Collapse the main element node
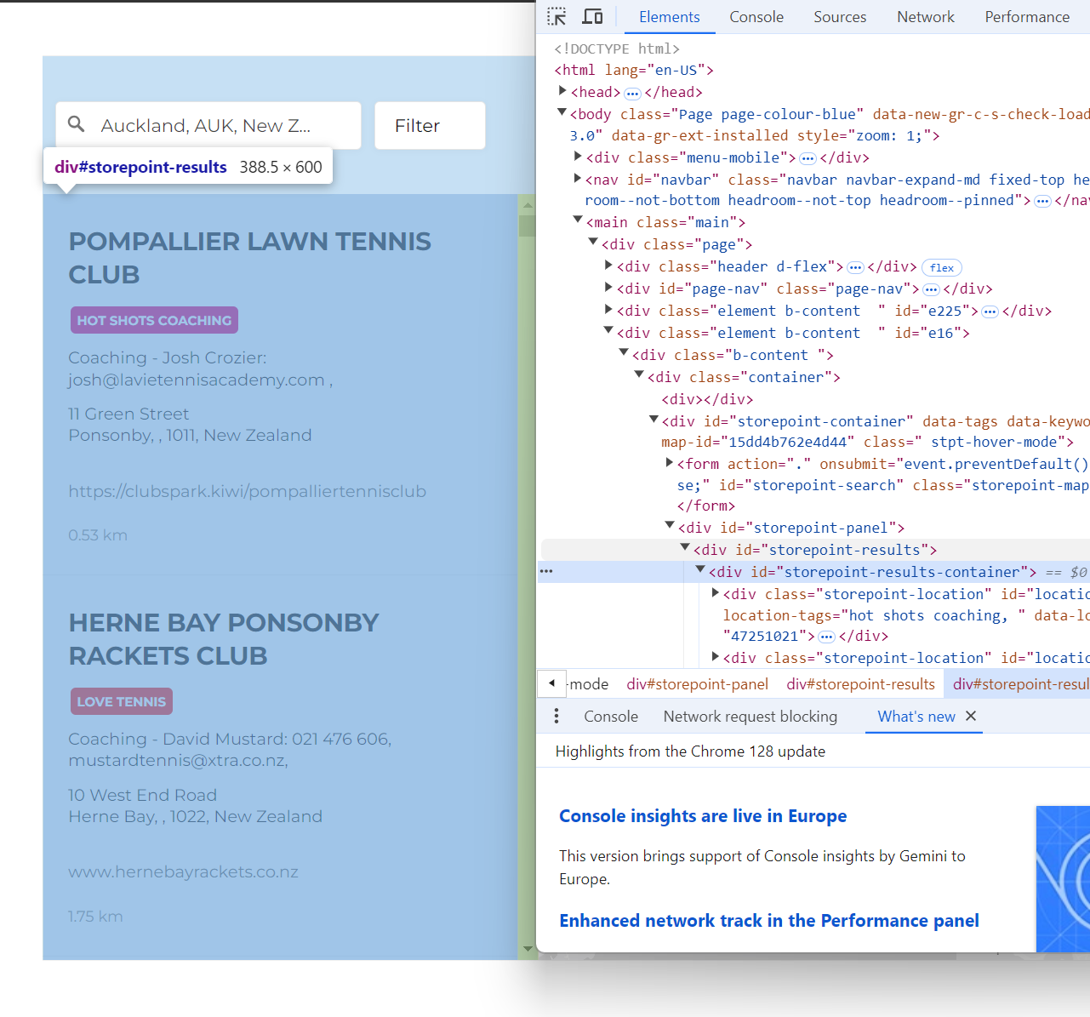Viewport: 1090px width, 1017px height. [578, 220]
